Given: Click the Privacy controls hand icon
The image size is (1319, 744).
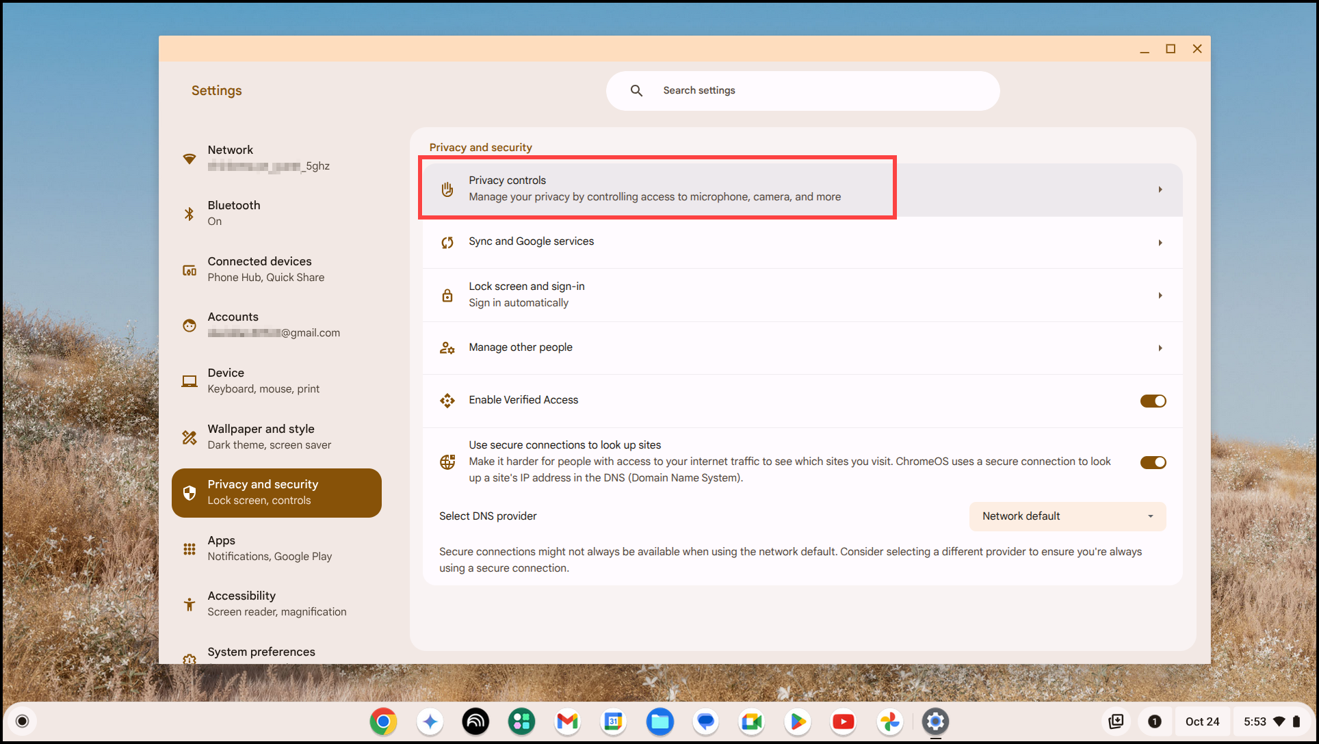Looking at the screenshot, I should (x=447, y=188).
